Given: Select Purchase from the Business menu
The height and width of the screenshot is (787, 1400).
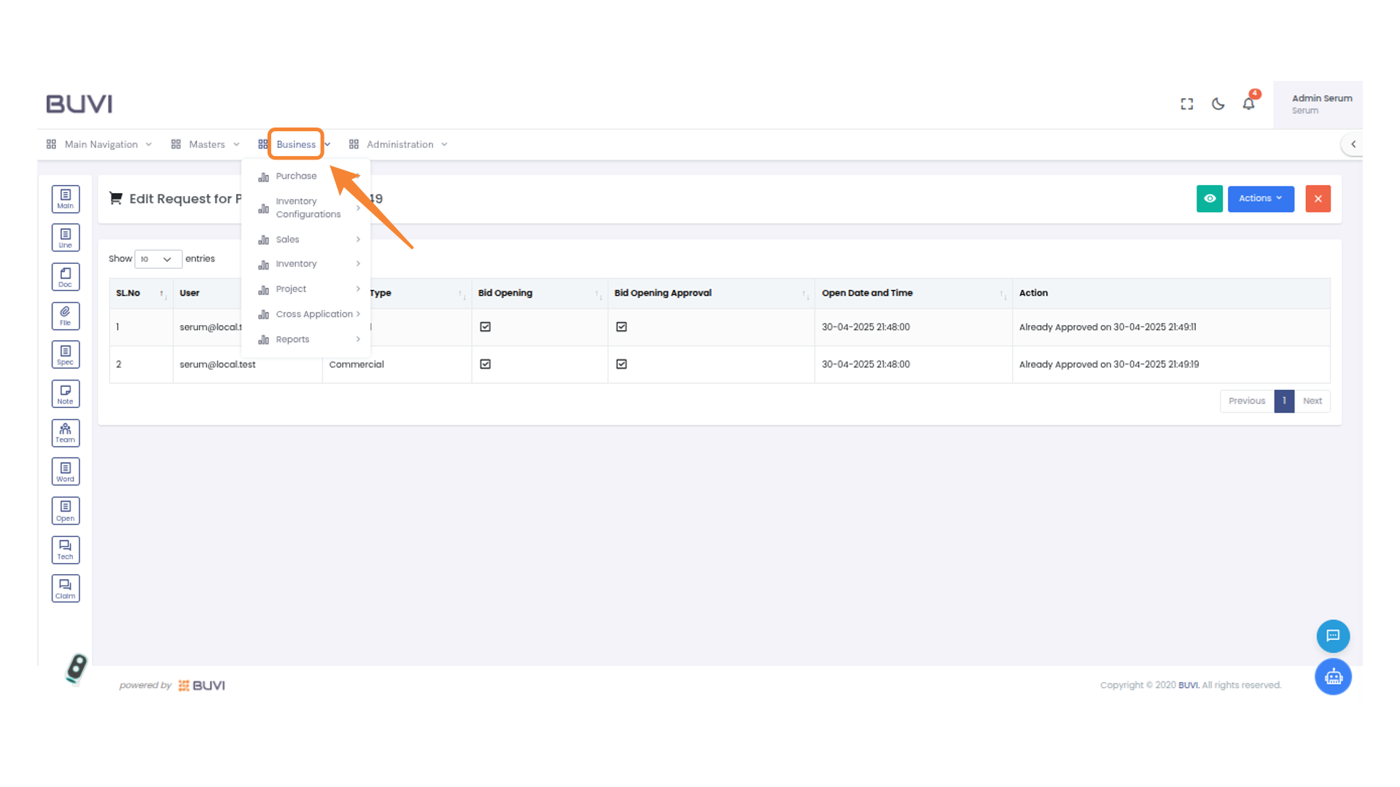Looking at the screenshot, I should click(x=296, y=176).
